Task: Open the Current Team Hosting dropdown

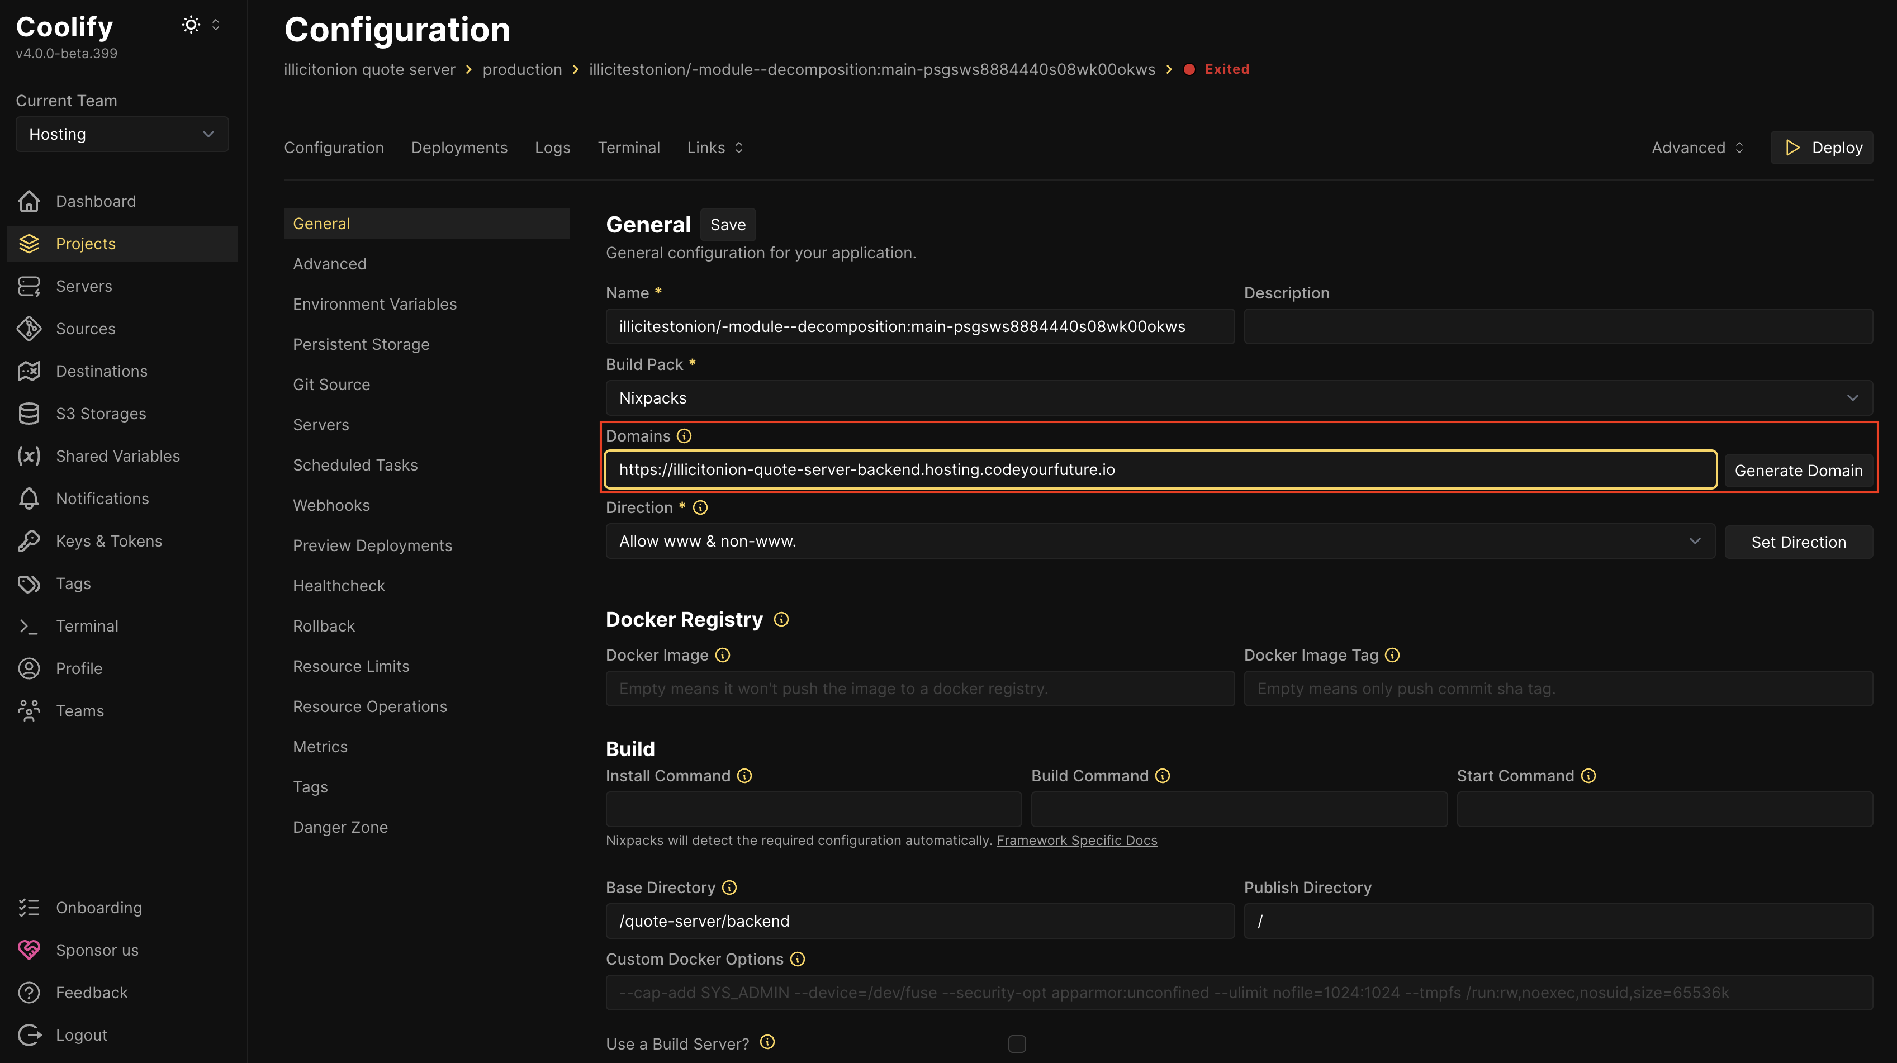Action: pos(121,134)
